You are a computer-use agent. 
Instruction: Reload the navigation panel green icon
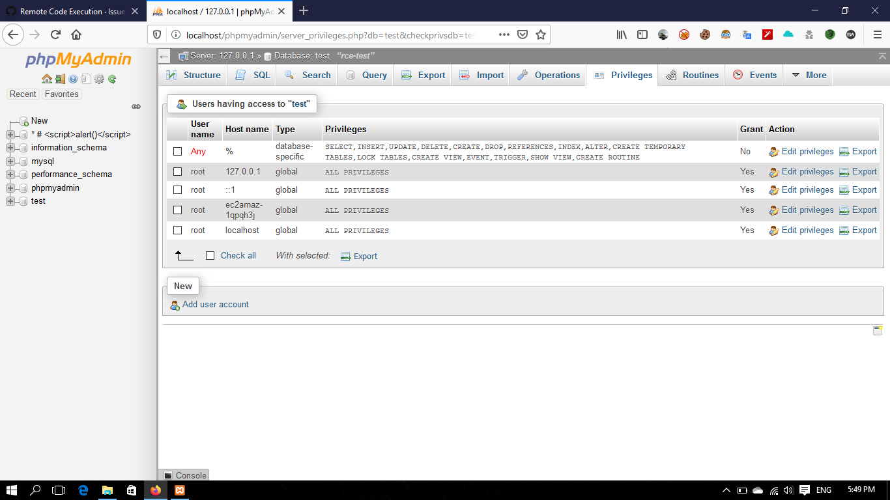pos(112,79)
